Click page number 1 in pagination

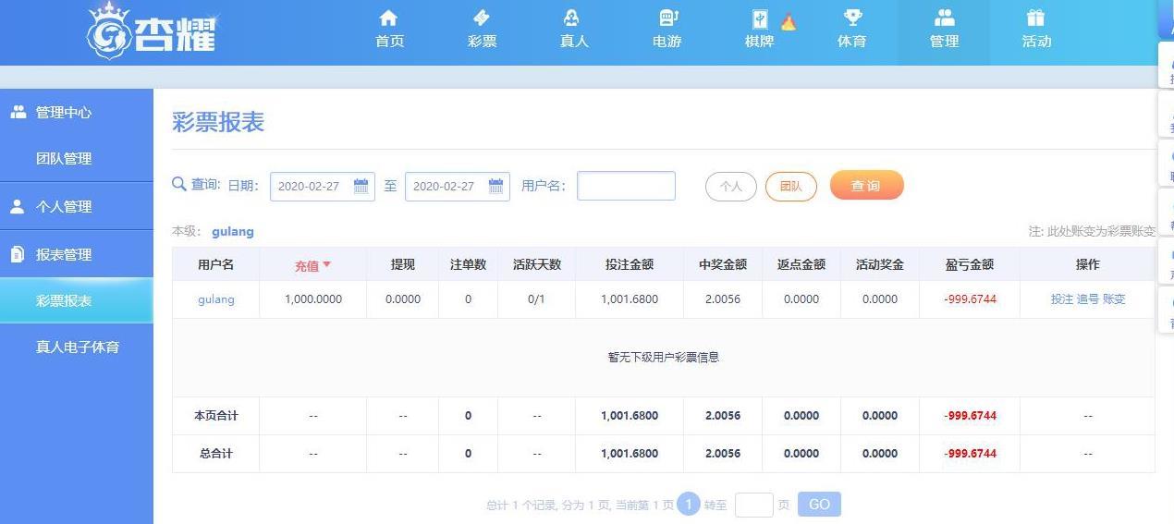coord(688,504)
